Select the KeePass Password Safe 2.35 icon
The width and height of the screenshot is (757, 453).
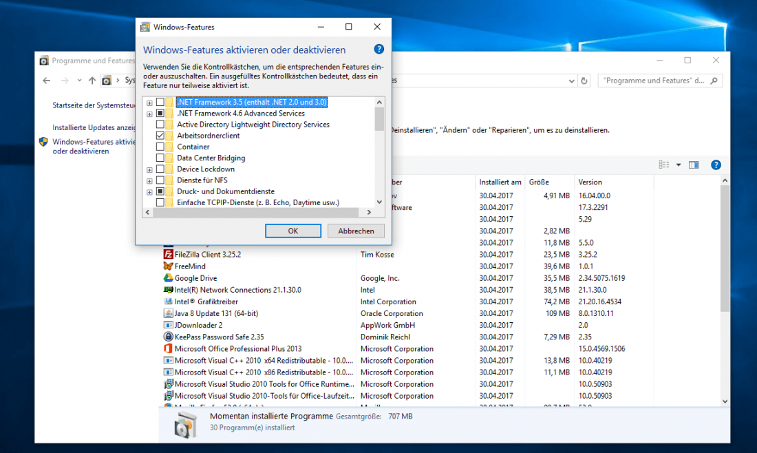[x=166, y=337]
